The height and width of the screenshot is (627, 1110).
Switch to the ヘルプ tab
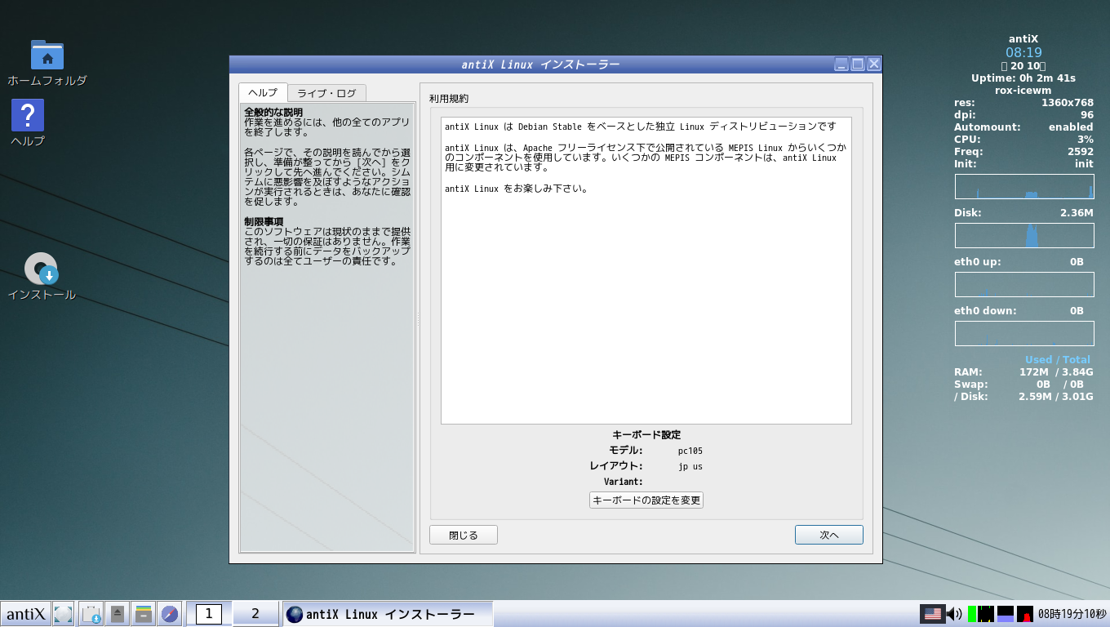(263, 92)
